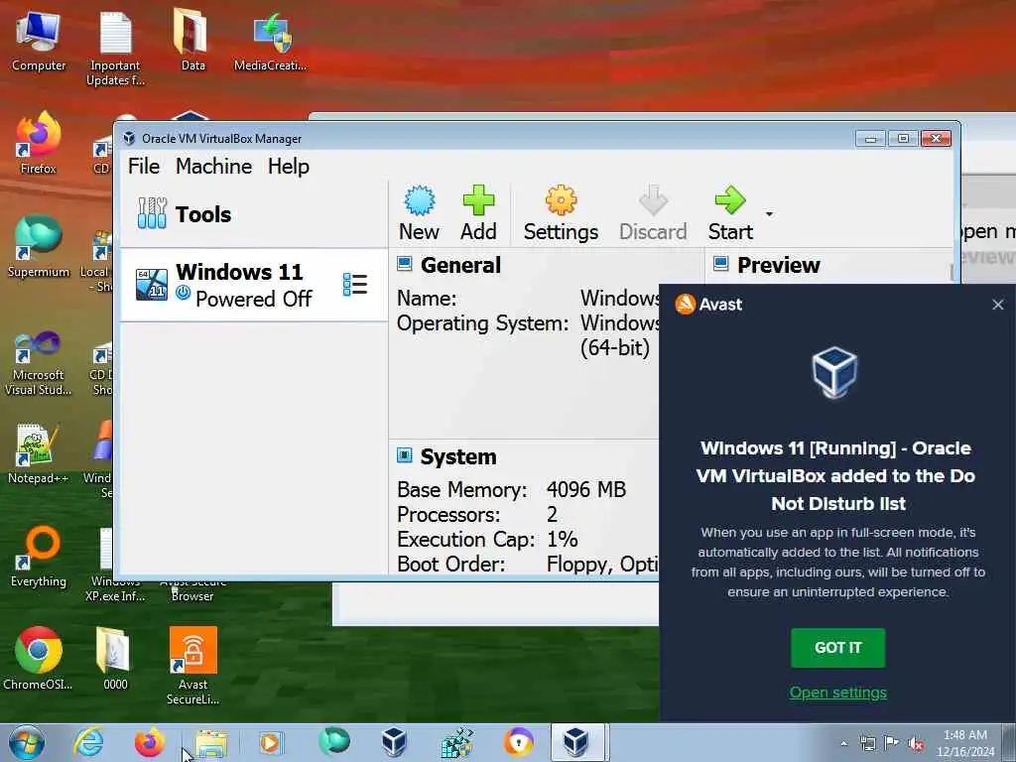Launch Supermium desktop shortcut

[x=39, y=246]
